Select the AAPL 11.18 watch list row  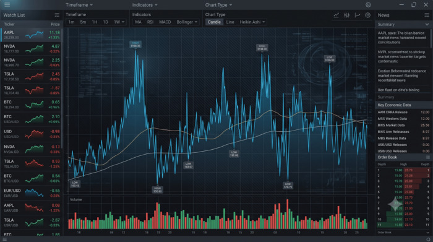pyautogui.click(x=31, y=35)
